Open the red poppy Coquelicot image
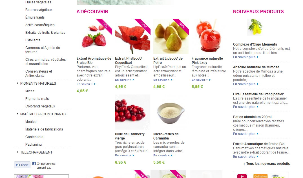 (x=132, y=36)
